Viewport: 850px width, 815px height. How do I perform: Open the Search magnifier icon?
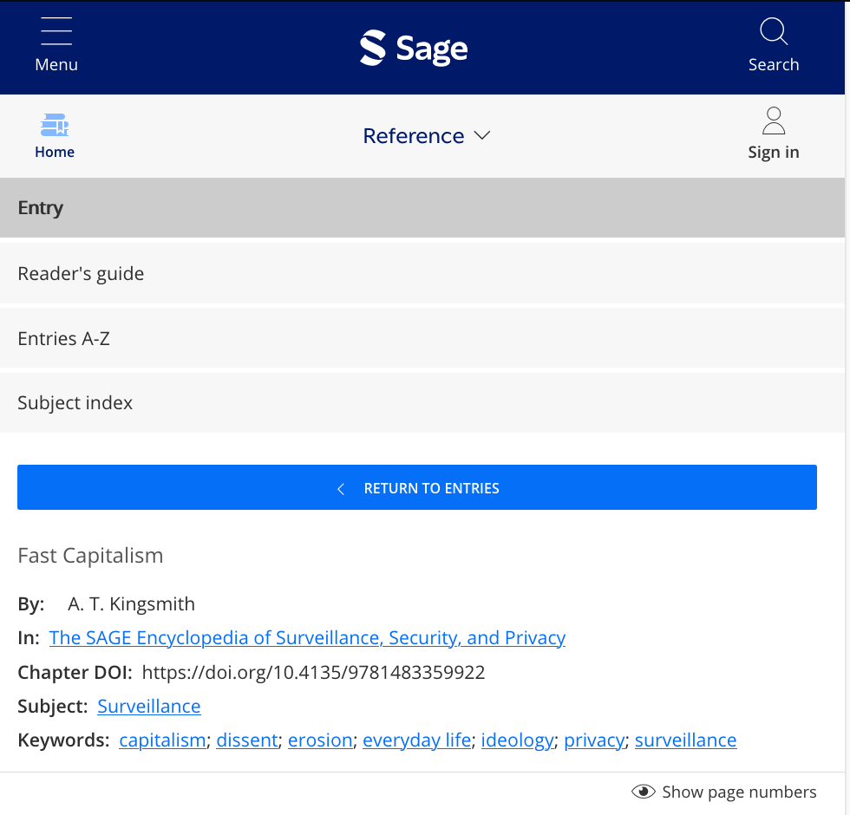click(x=773, y=33)
